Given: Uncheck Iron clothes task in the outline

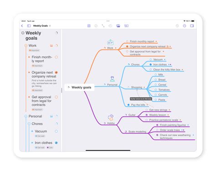Looking at the screenshot, I should (x=57, y=143).
